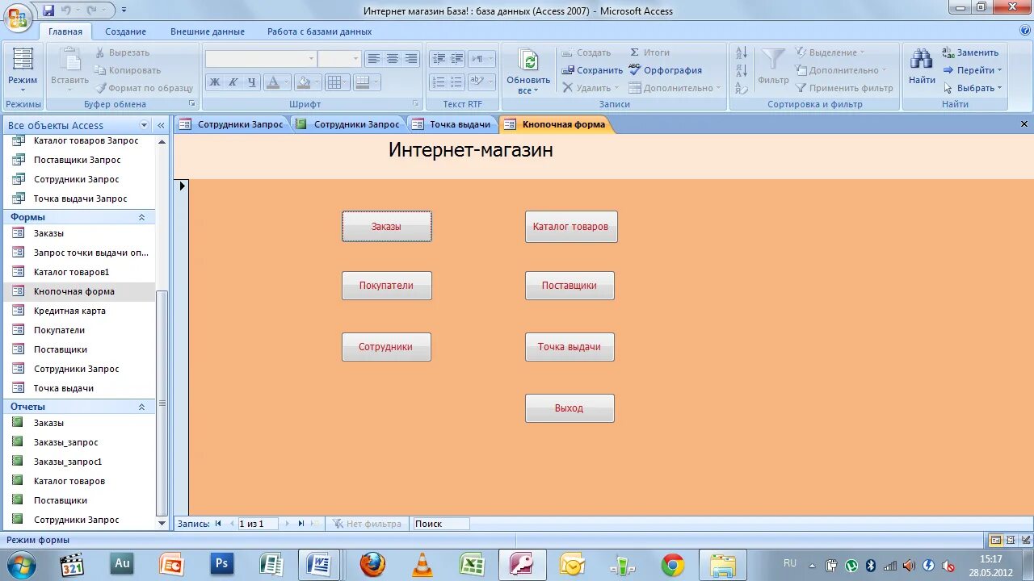Screen dimensions: 1034x581
Task: Open Firefox from the taskbar
Action: 372,565
